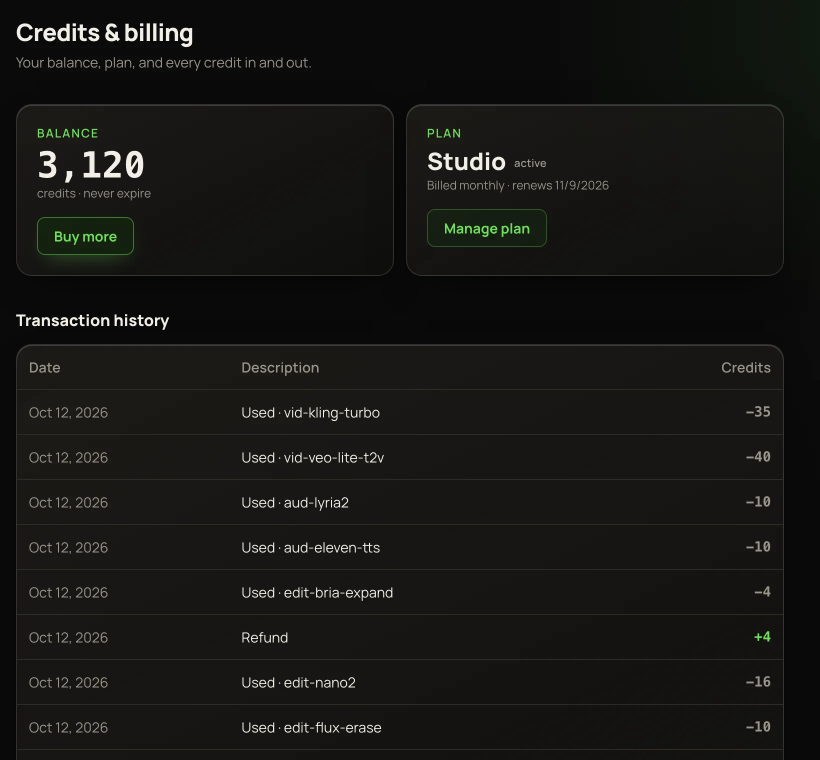Click 'credits · never expire' text
820x760 pixels.
(x=94, y=193)
